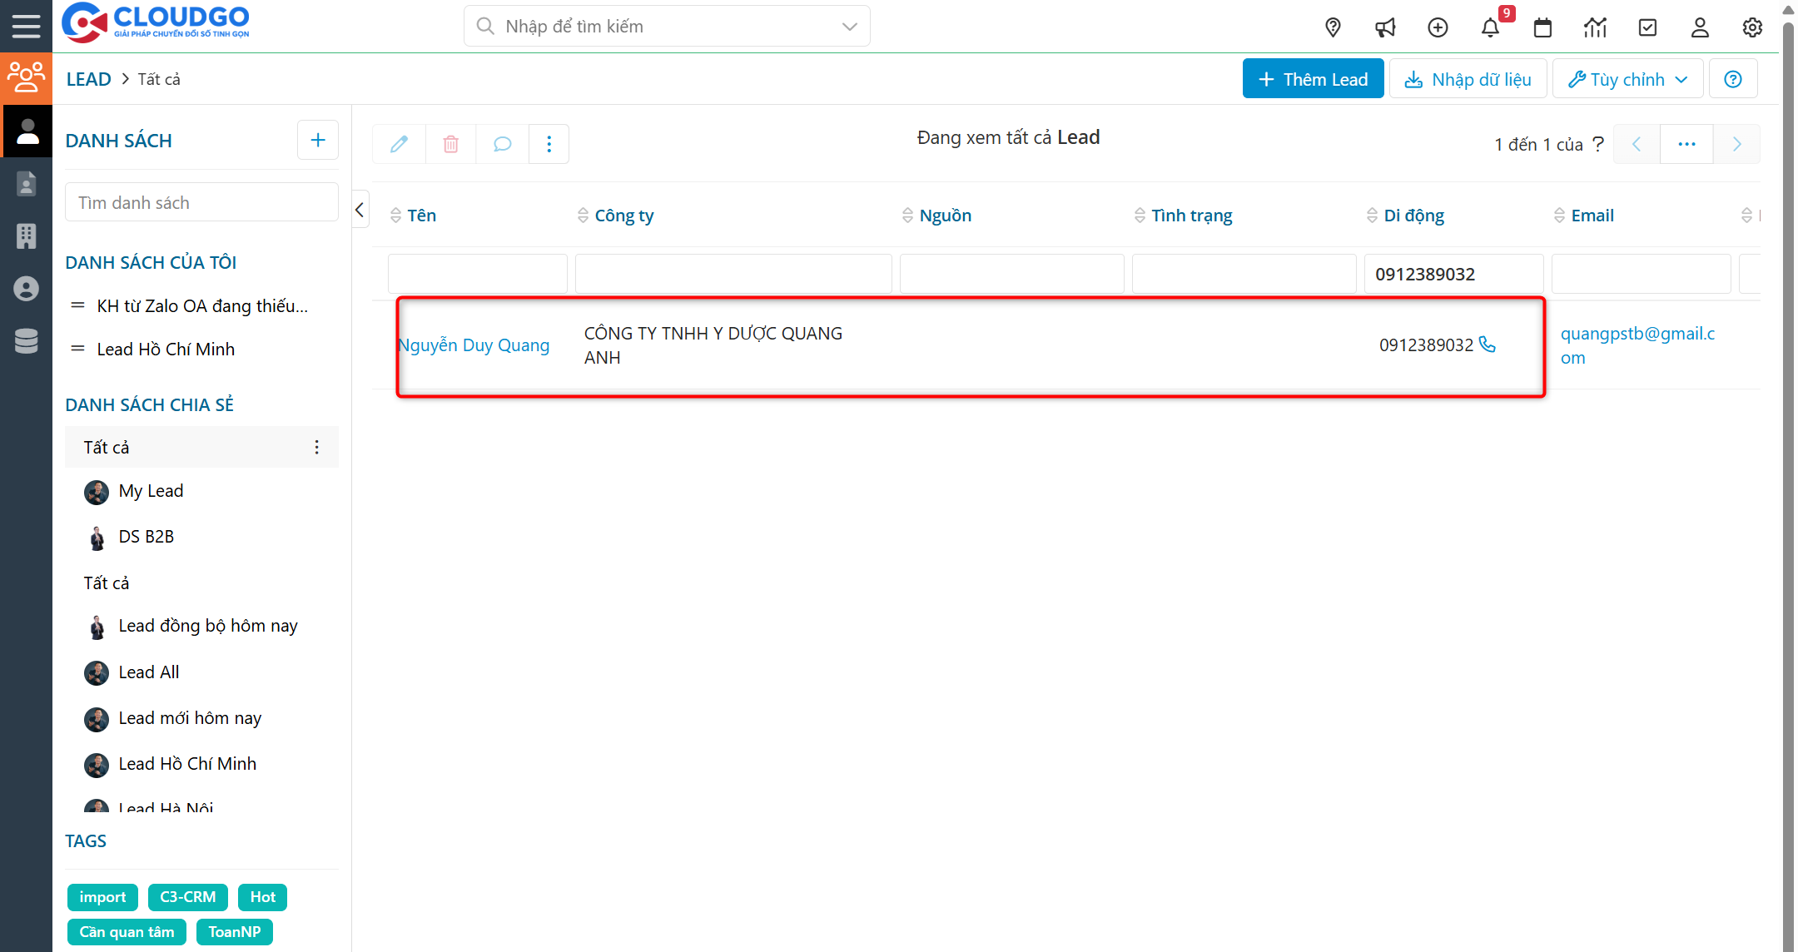This screenshot has height=952, width=1798.
Task: Click the contact card icon in the sidebar
Action: (26, 184)
